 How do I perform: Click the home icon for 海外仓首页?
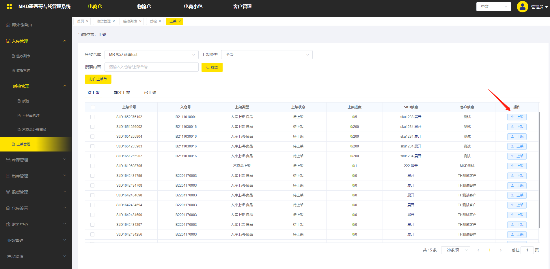tap(8, 25)
